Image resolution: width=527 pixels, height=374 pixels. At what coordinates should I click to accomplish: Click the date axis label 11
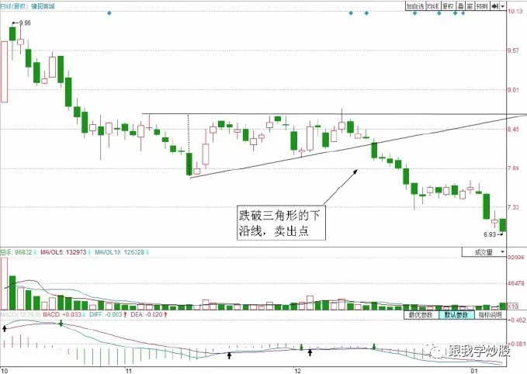[128, 371]
